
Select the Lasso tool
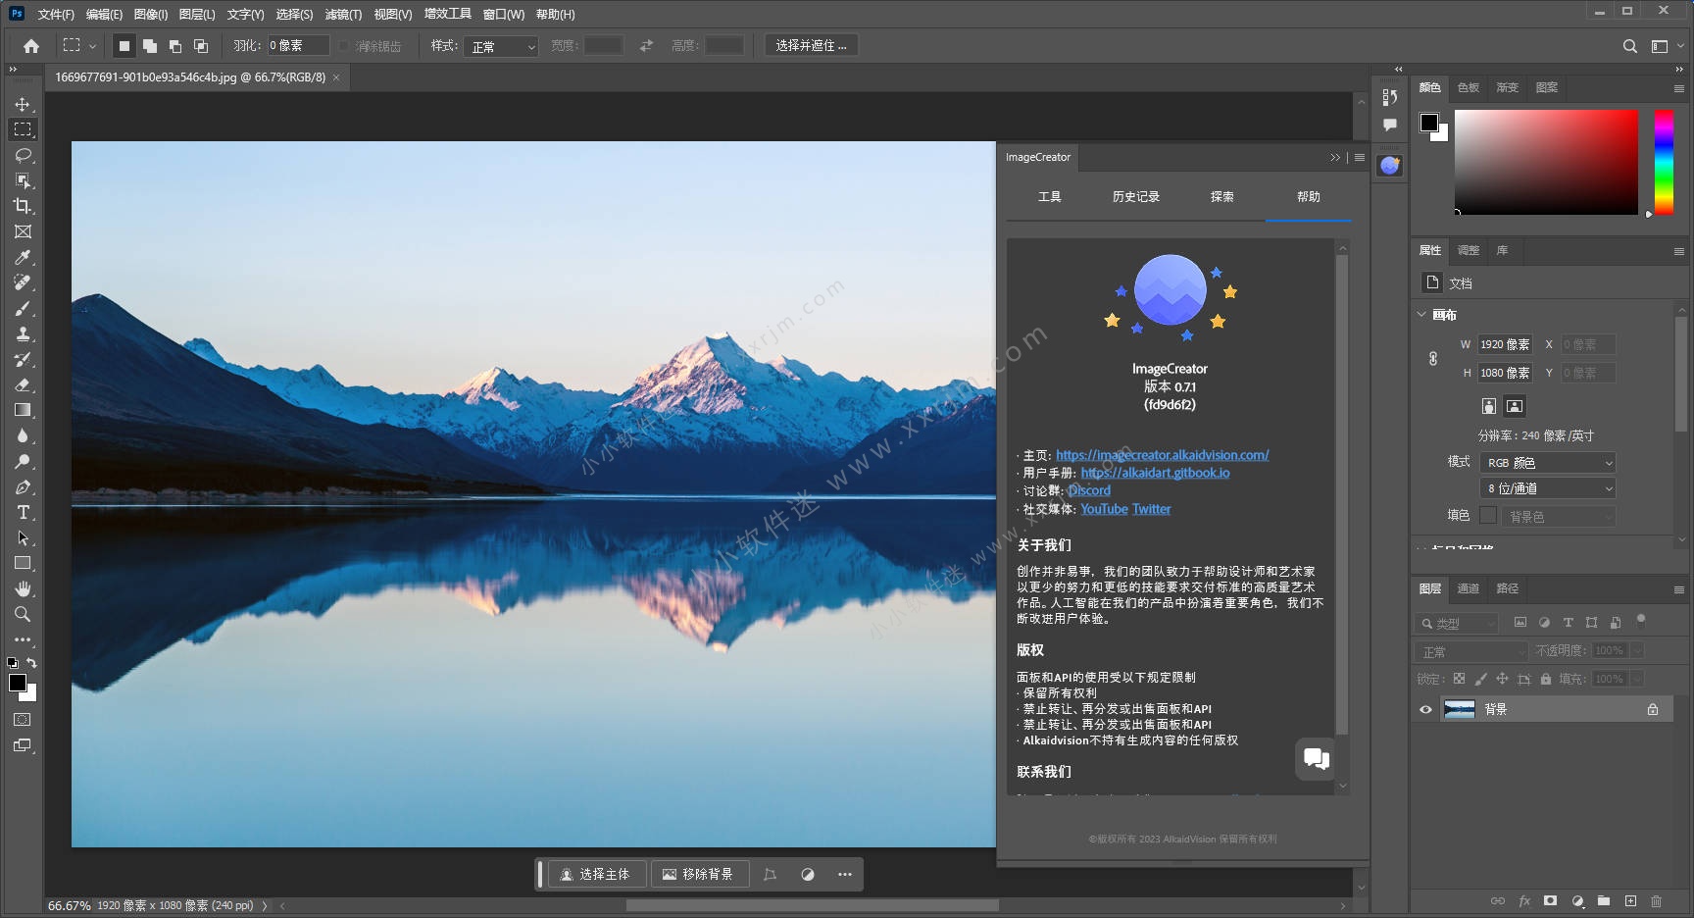pos(23,155)
